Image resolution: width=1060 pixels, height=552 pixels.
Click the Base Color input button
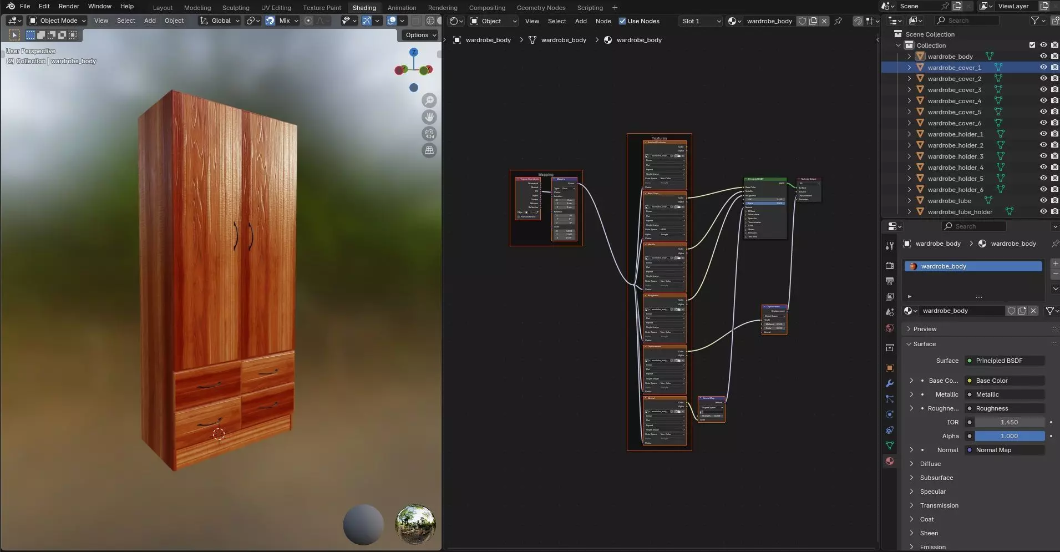click(1005, 381)
